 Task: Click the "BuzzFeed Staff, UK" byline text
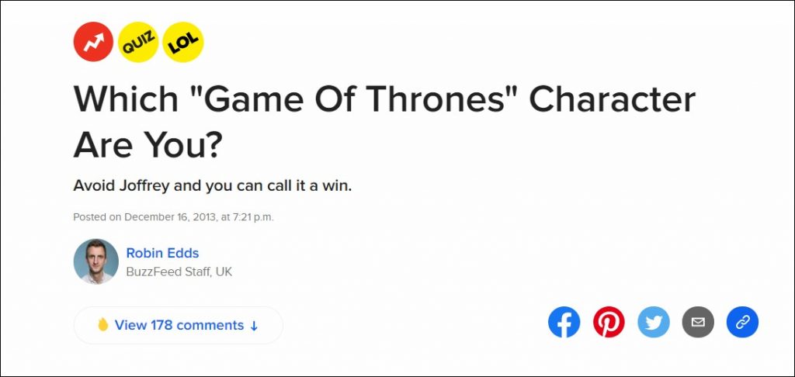[179, 272]
